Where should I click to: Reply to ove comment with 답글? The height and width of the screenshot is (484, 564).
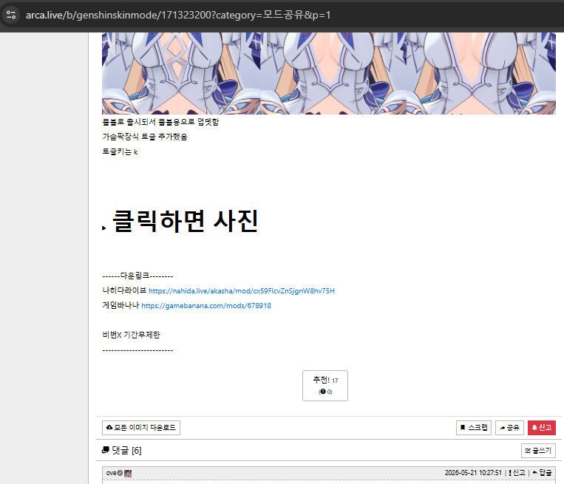point(542,472)
